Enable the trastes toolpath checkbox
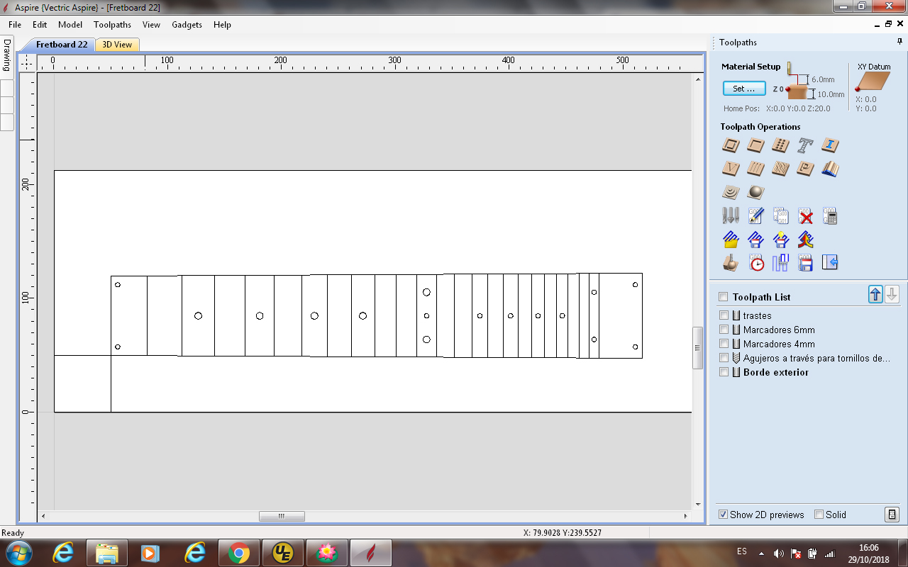The image size is (908, 567). pos(724,315)
